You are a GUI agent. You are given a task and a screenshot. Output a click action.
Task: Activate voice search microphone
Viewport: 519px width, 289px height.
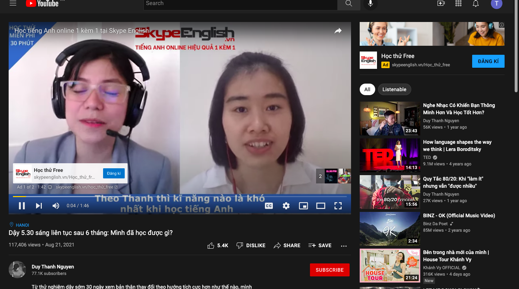tap(370, 4)
